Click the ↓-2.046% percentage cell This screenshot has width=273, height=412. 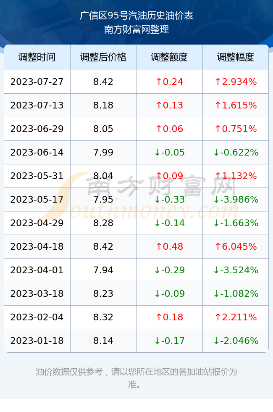[x=236, y=341]
